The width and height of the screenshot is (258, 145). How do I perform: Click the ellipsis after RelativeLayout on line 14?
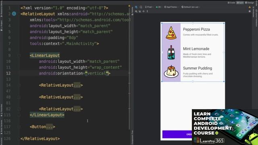(77, 85)
